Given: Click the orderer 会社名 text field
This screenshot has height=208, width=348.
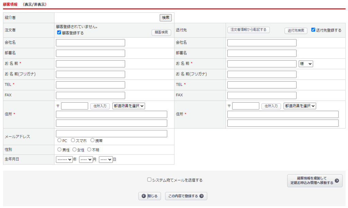Looking at the screenshot, I should point(90,43).
